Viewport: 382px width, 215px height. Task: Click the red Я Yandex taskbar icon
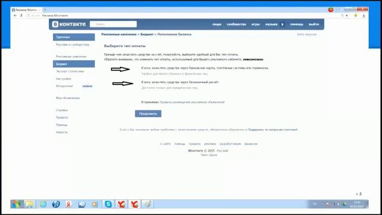point(69,204)
